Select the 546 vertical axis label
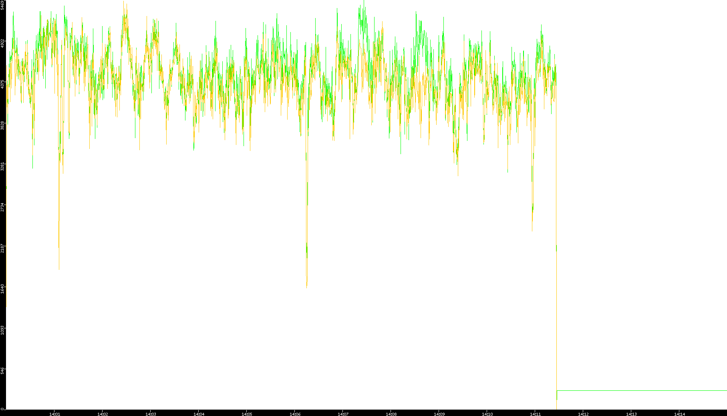 (3, 371)
